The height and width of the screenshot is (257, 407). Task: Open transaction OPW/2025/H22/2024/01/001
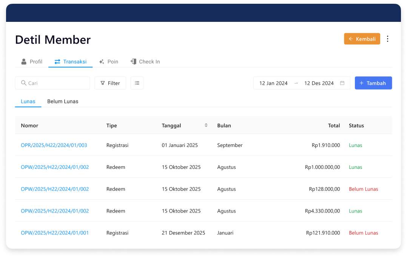tap(55, 233)
